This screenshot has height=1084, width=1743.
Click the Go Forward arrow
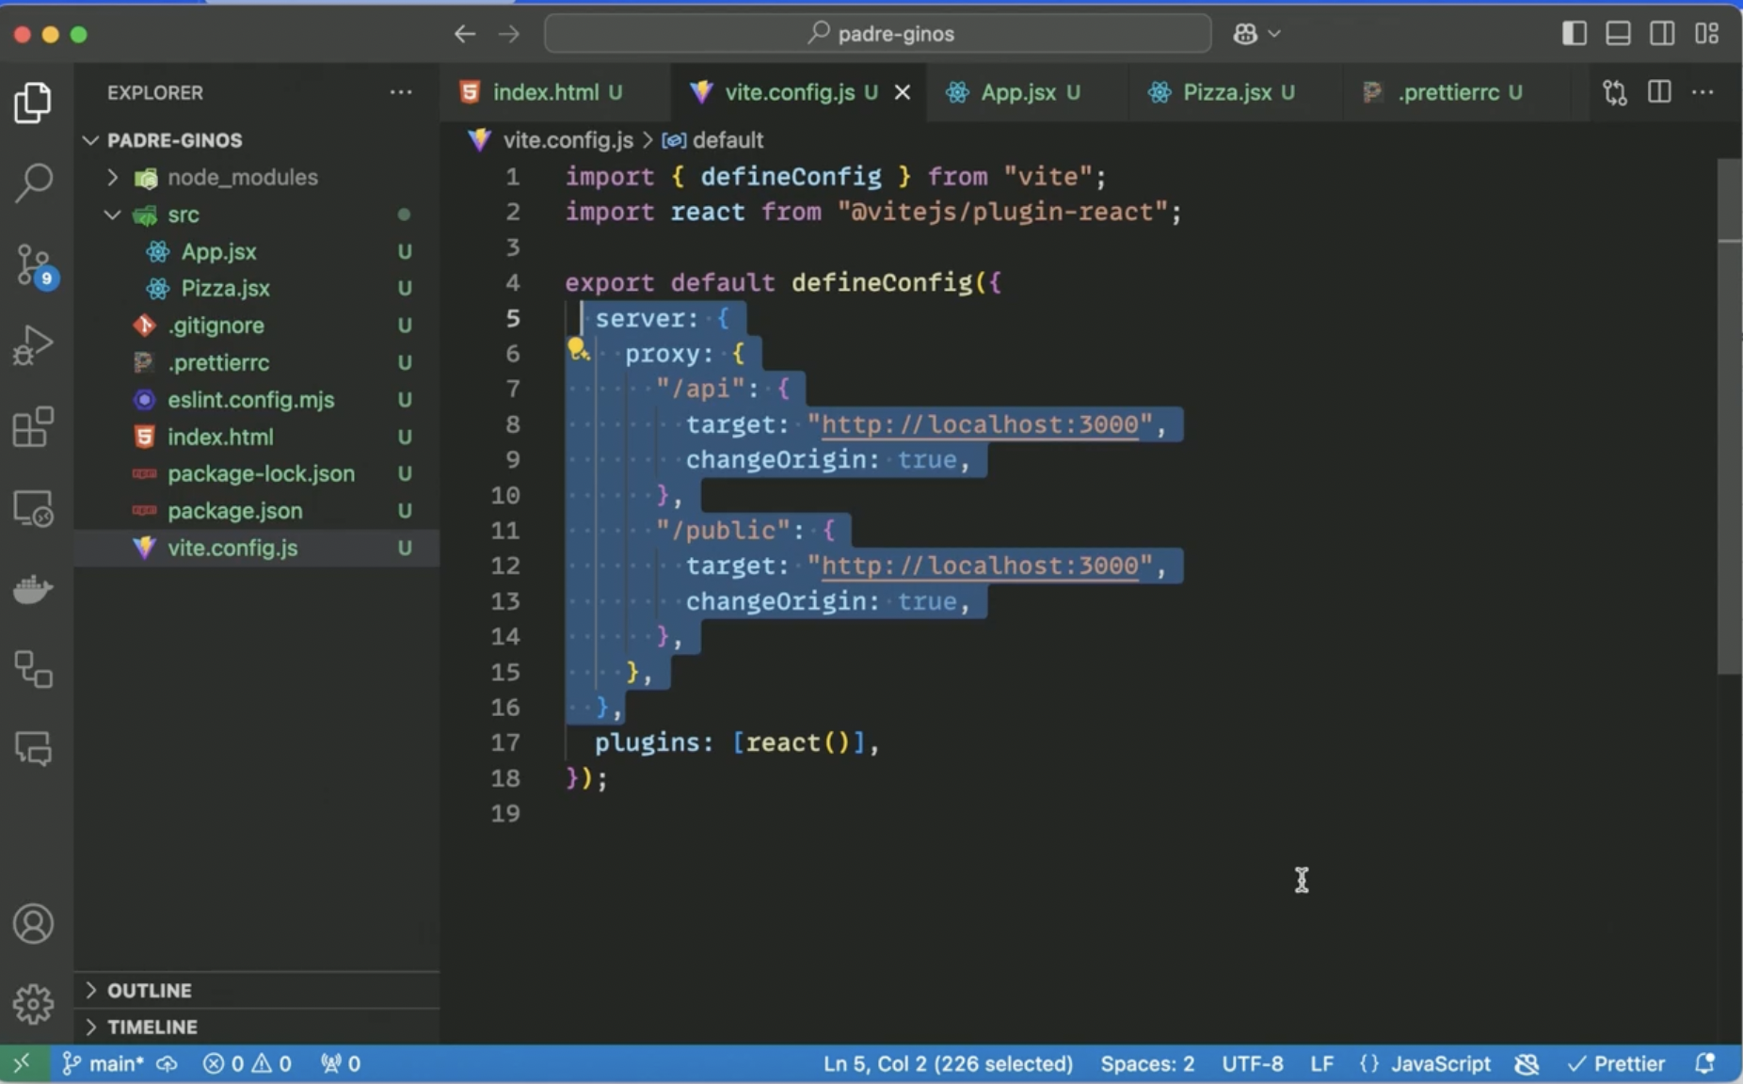coord(509,34)
